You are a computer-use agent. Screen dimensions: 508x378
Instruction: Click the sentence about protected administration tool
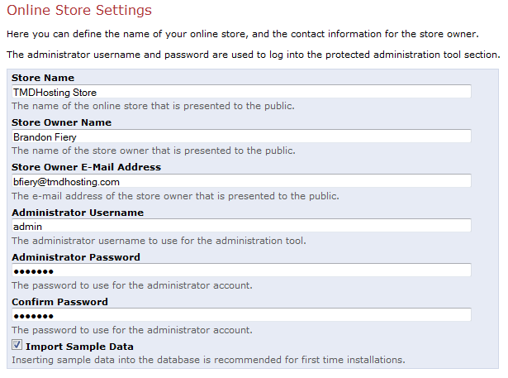252,55
